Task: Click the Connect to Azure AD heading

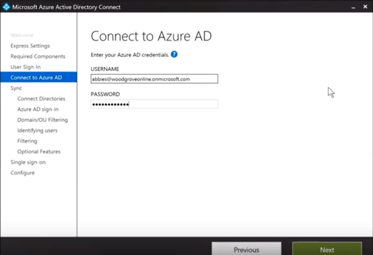Action: point(152,36)
